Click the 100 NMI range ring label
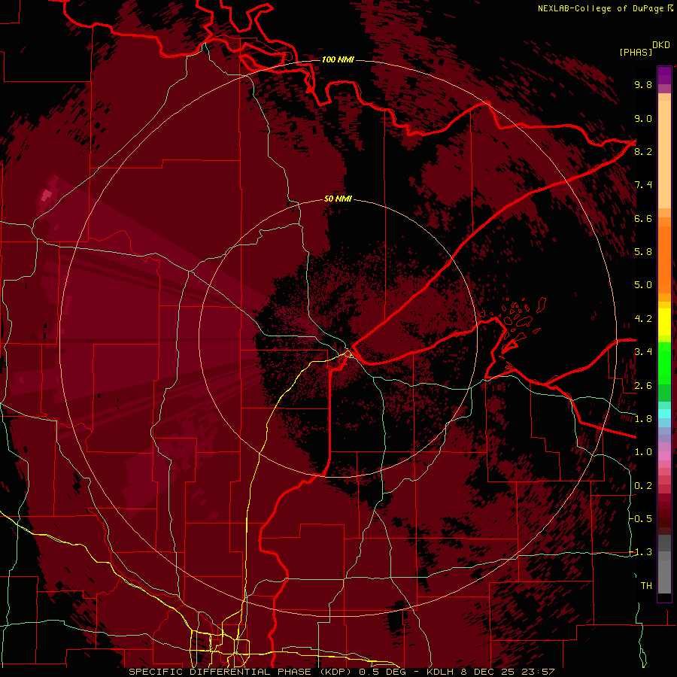This screenshot has width=677, height=677. click(338, 59)
